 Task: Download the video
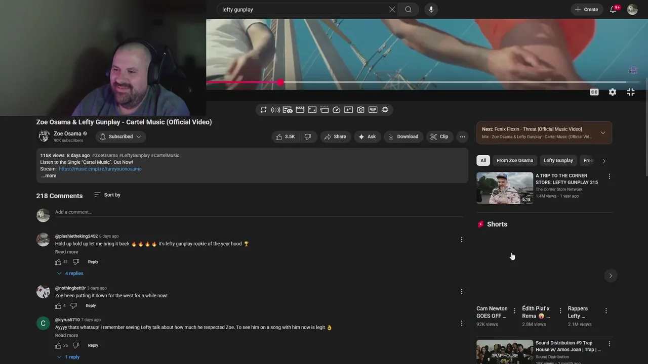pyautogui.click(x=403, y=136)
